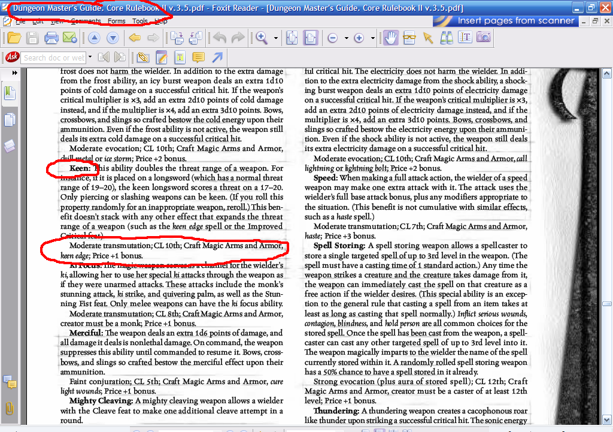
Task: Open Find with the binoculars icon
Action: (447, 38)
